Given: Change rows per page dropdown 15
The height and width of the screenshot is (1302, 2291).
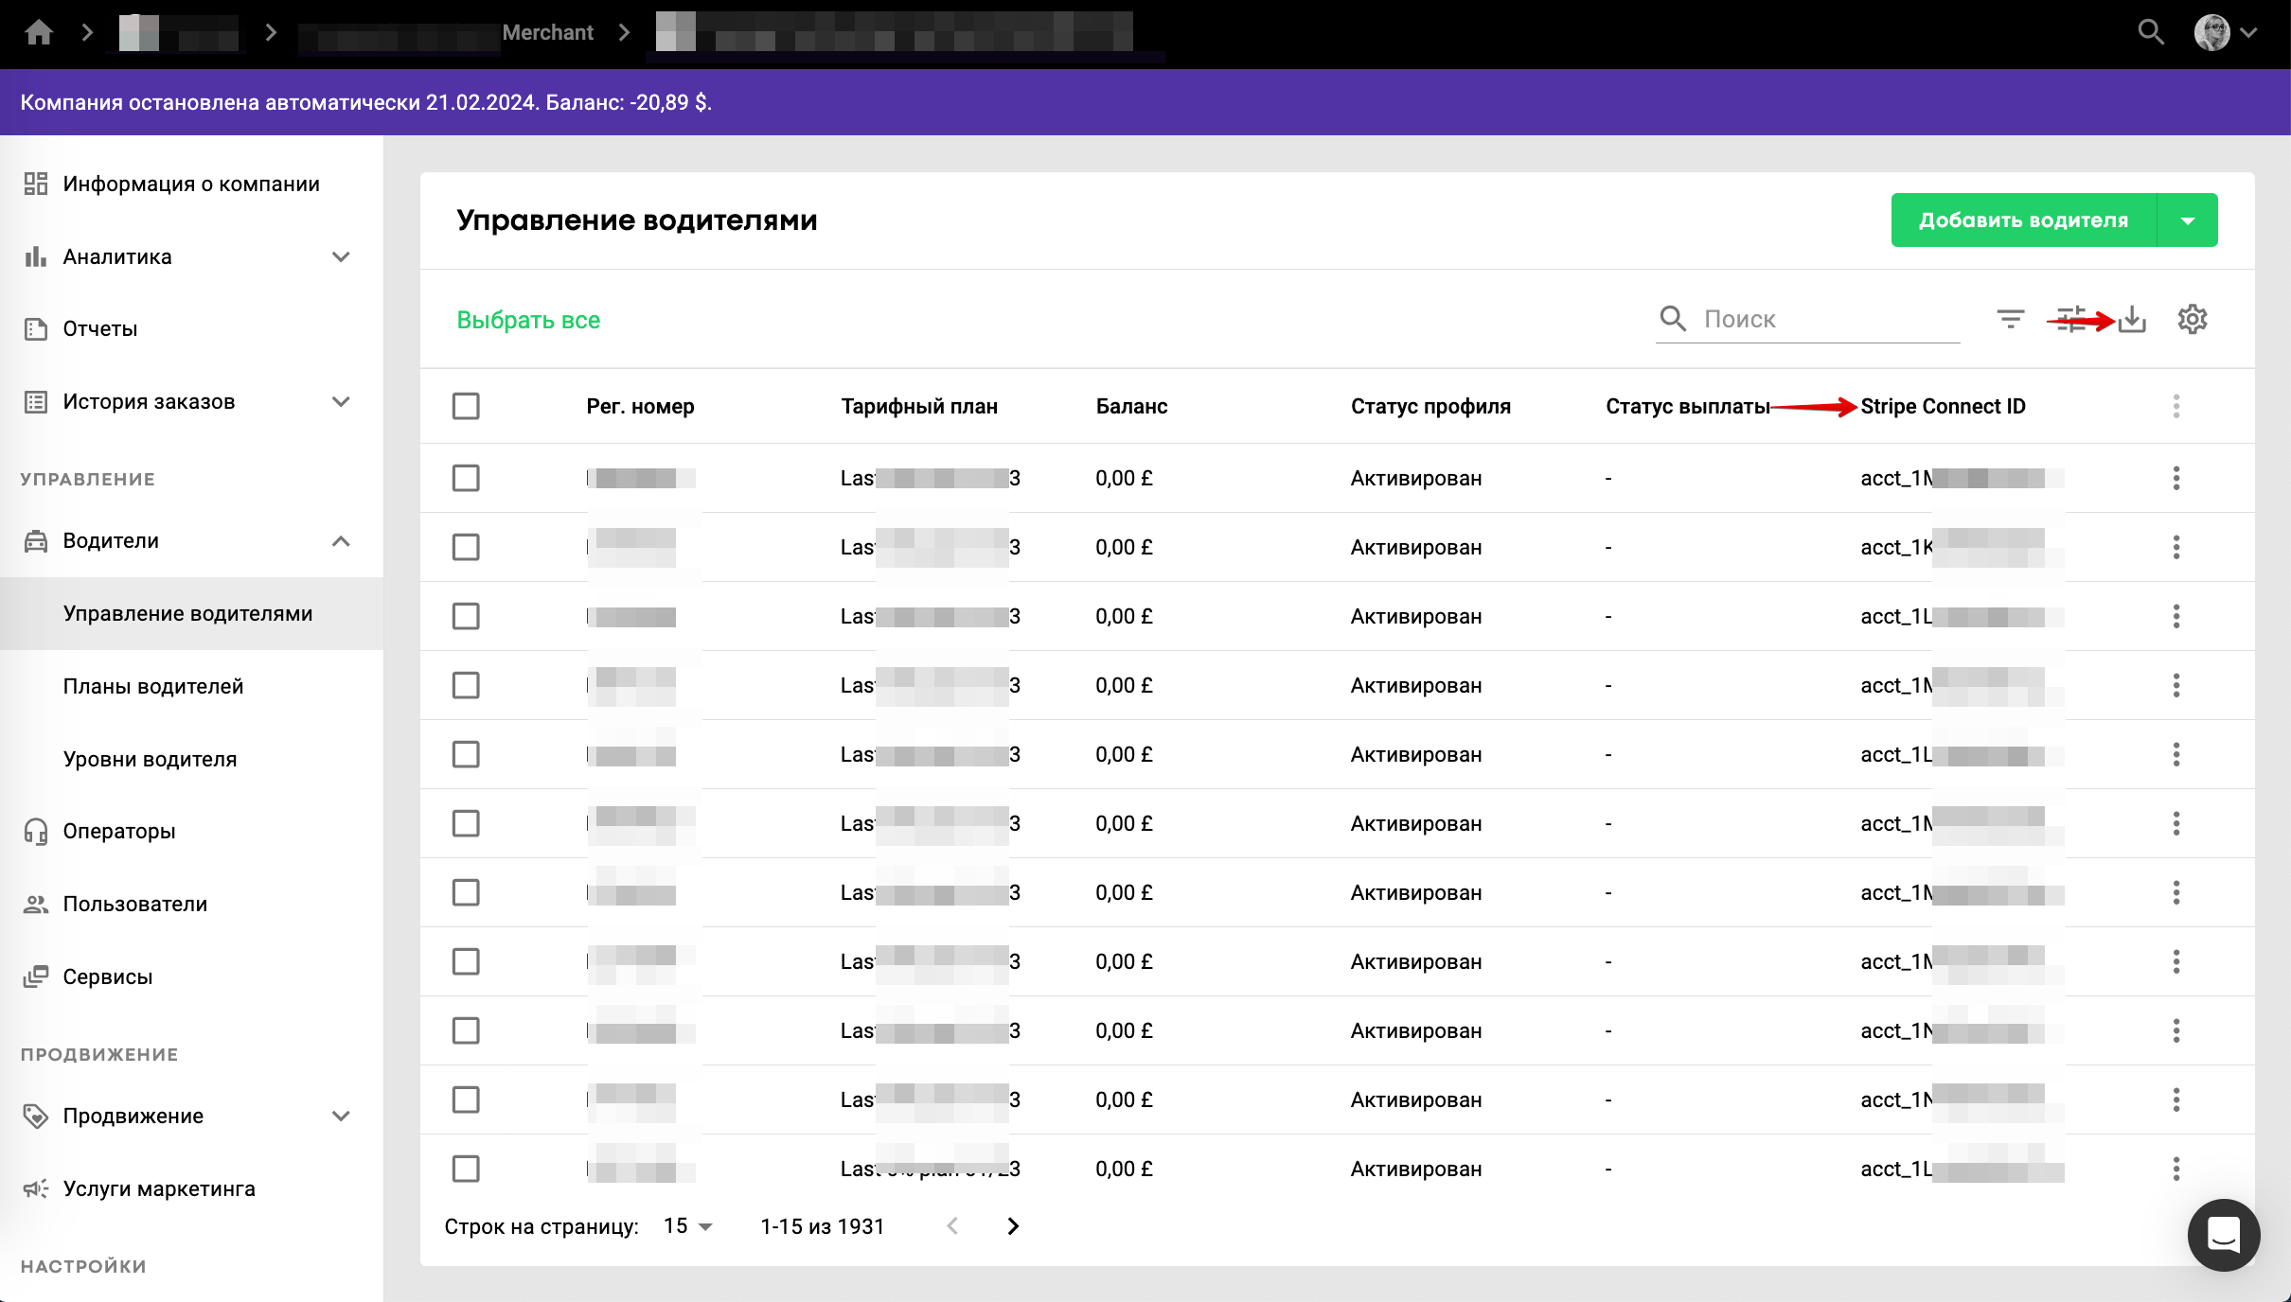Looking at the screenshot, I should pos(688,1226).
